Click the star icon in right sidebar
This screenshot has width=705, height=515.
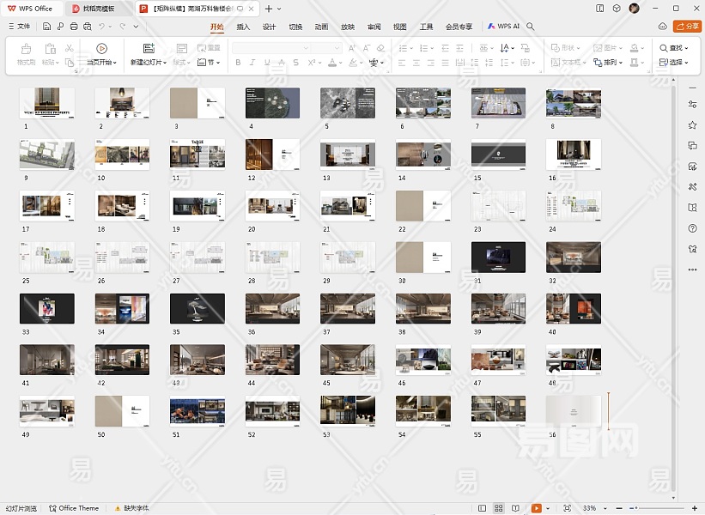692,125
